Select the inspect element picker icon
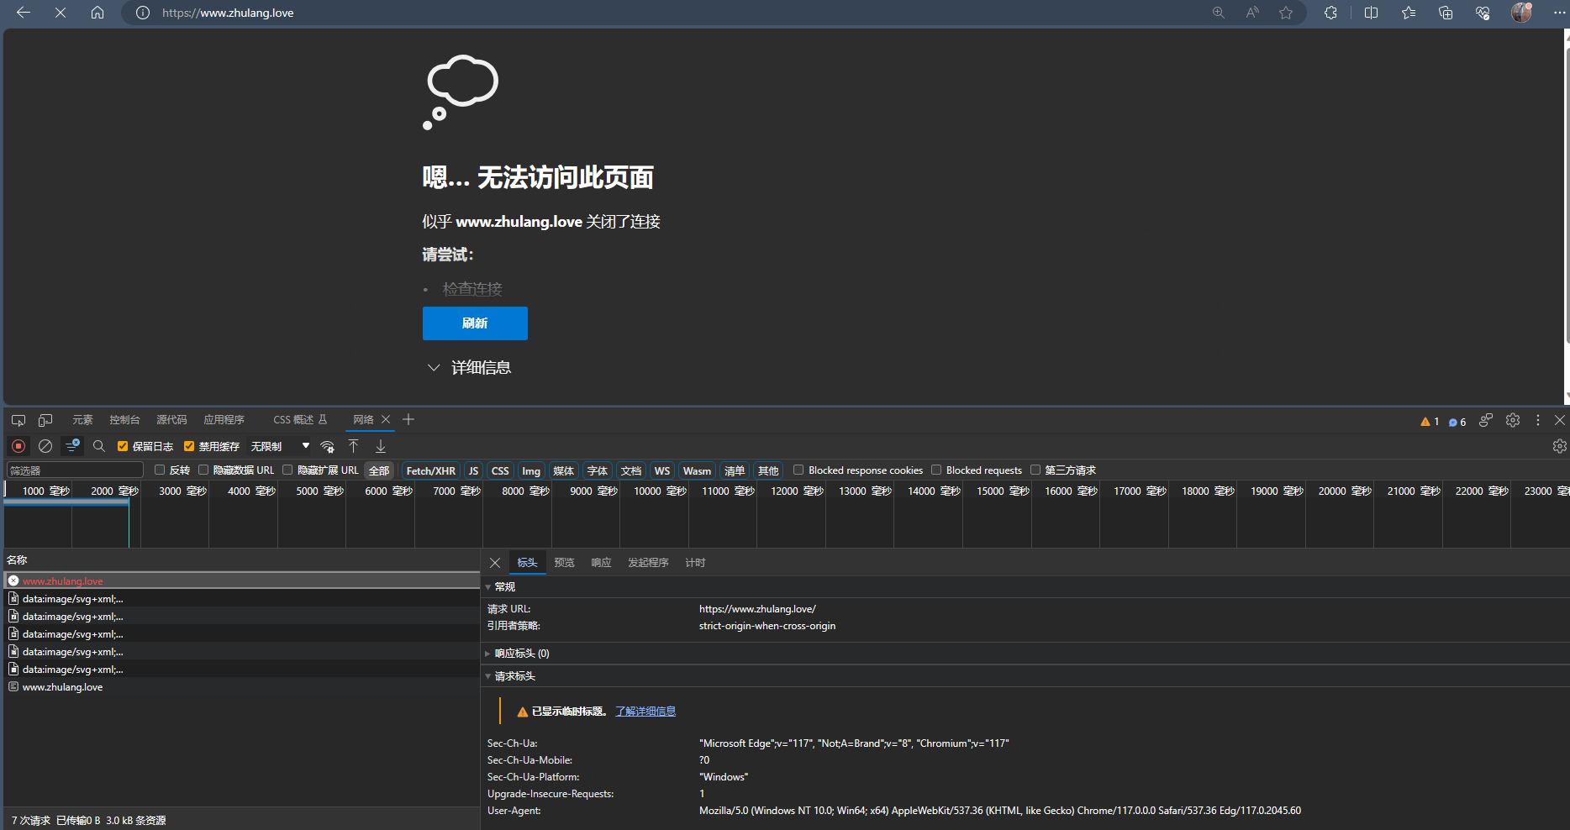 18,420
